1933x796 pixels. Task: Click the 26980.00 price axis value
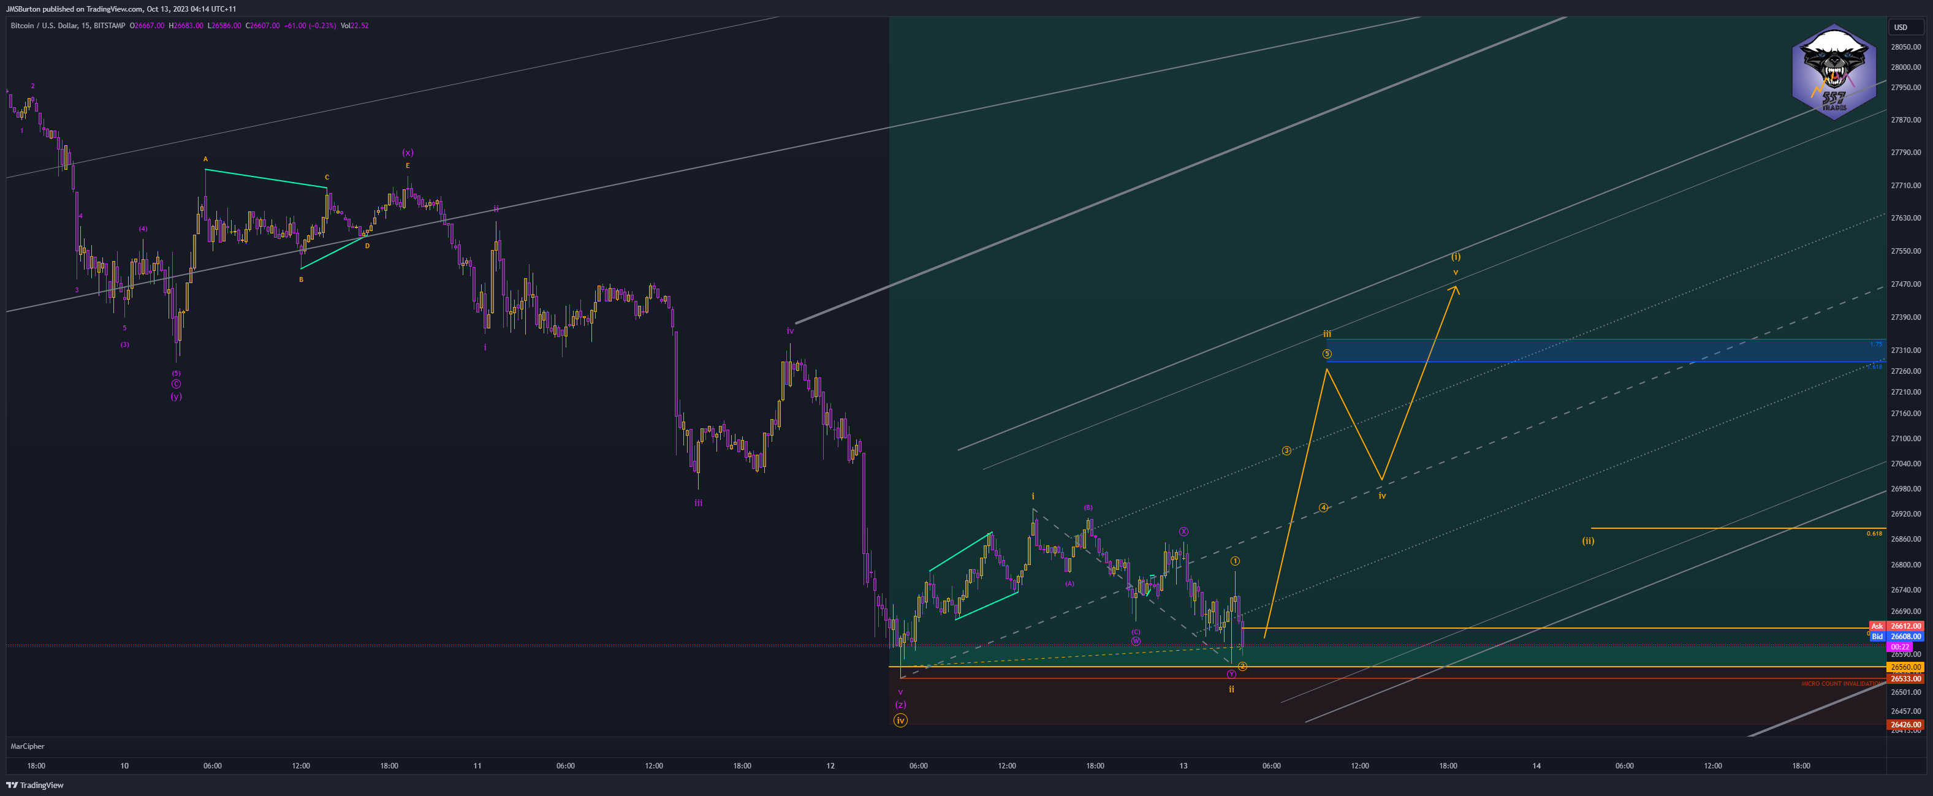pos(1906,488)
